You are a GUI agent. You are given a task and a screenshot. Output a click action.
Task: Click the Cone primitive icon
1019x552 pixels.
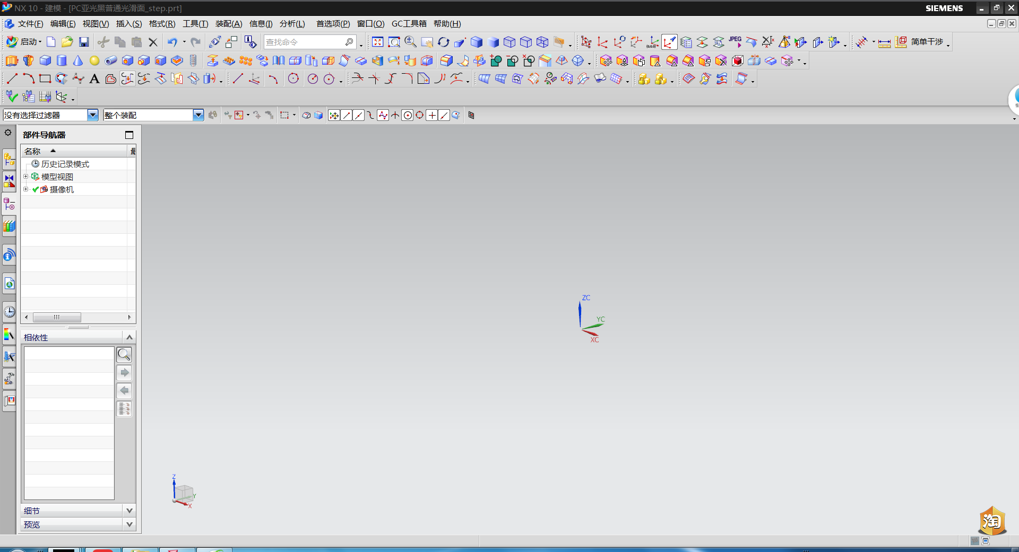[78, 61]
